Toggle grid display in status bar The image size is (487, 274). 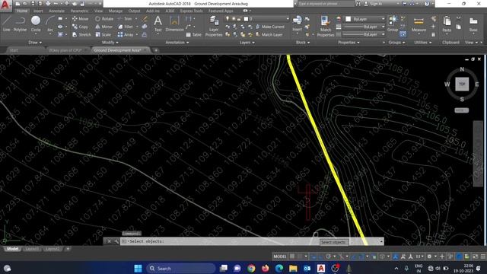point(292,256)
